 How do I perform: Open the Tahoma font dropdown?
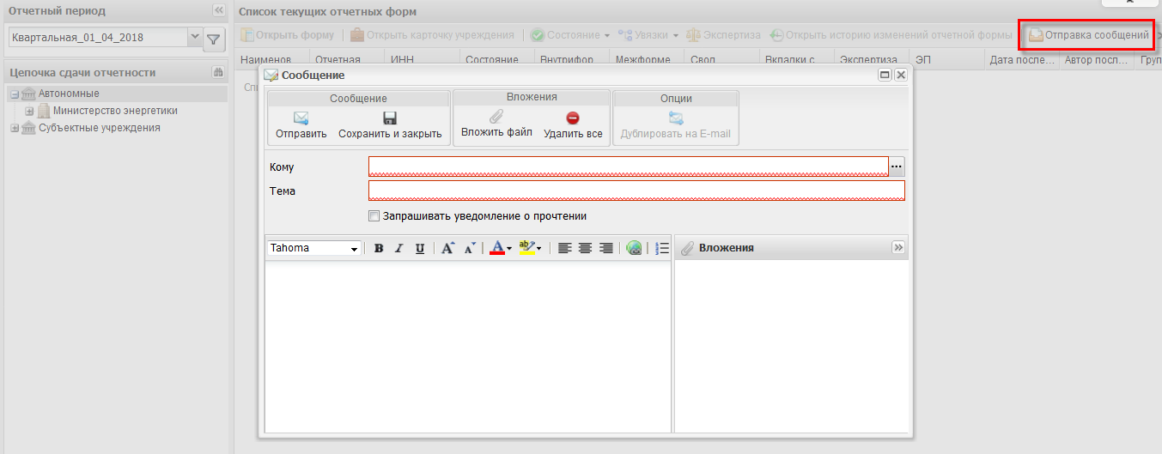click(x=354, y=249)
